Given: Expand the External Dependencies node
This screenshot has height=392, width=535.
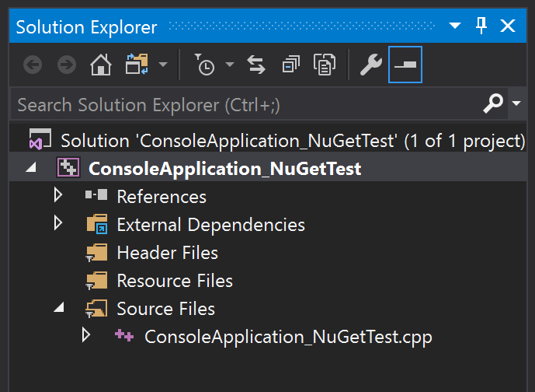Looking at the screenshot, I should (58, 224).
